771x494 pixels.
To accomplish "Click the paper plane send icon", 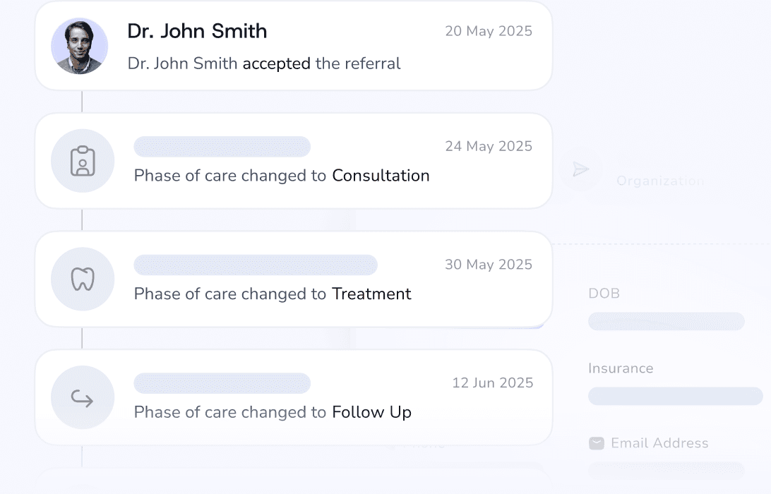I will click(580, 169).
